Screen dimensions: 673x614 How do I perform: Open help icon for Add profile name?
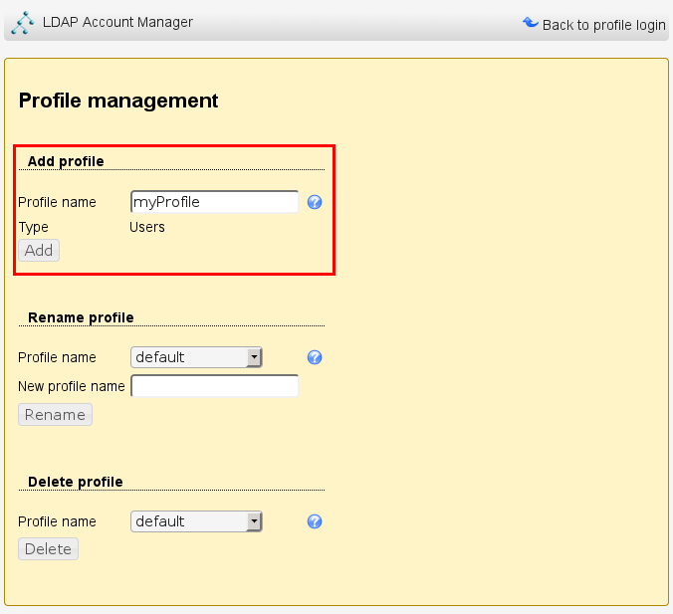tap(315, 202)
